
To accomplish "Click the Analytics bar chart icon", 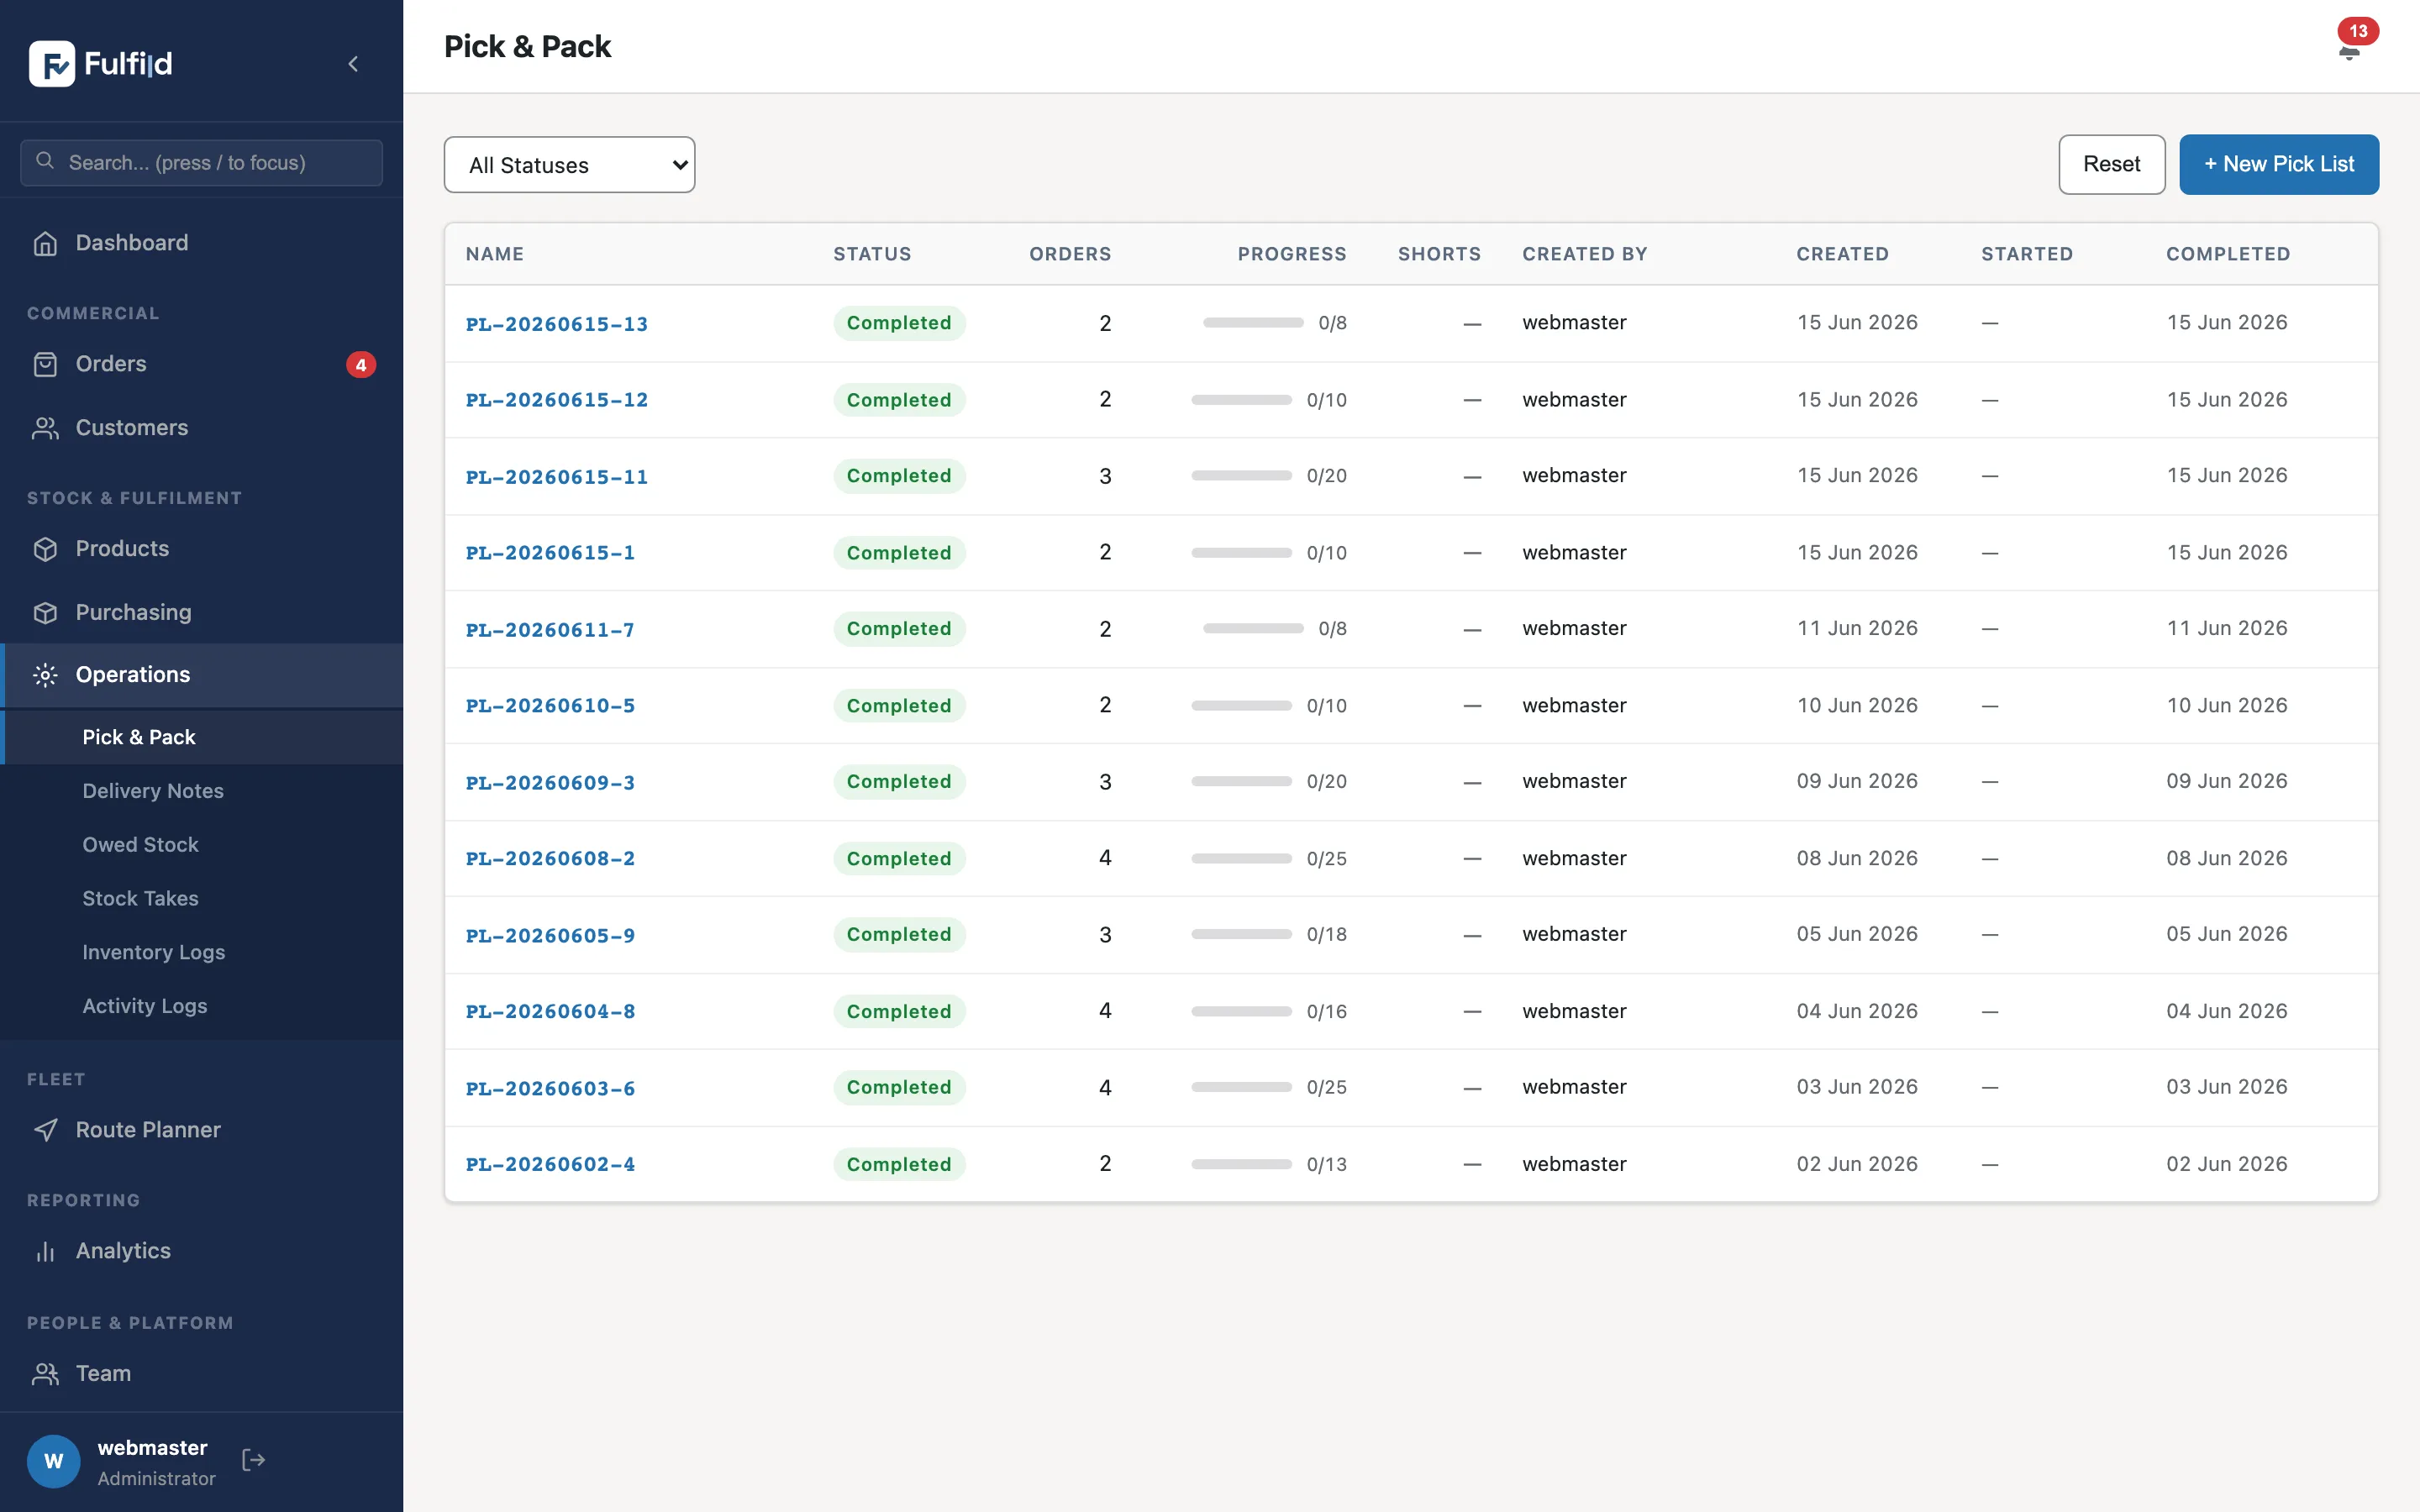I will coord(45,1251).
